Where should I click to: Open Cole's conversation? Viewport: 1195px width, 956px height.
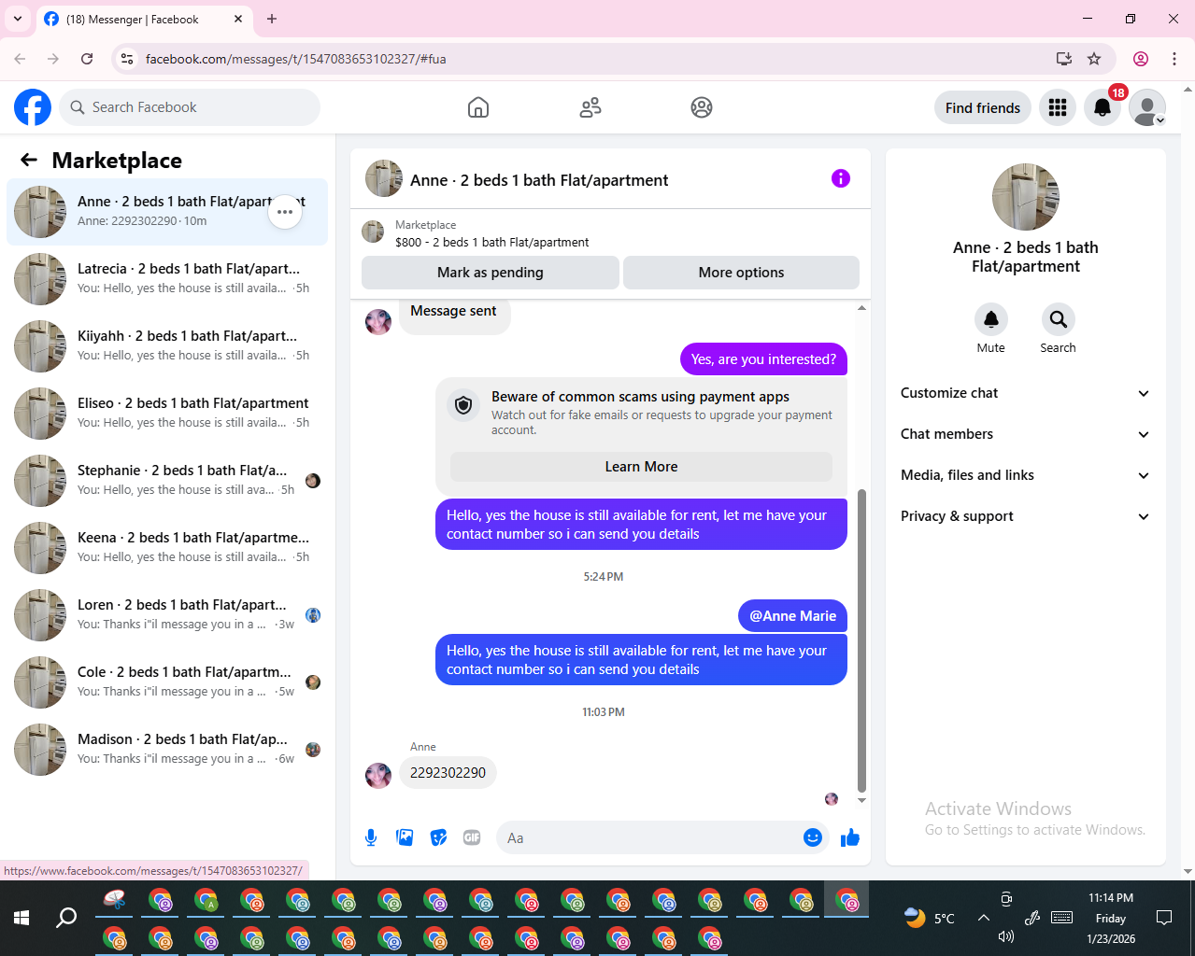pyautogui.click(x=167, y=682)
